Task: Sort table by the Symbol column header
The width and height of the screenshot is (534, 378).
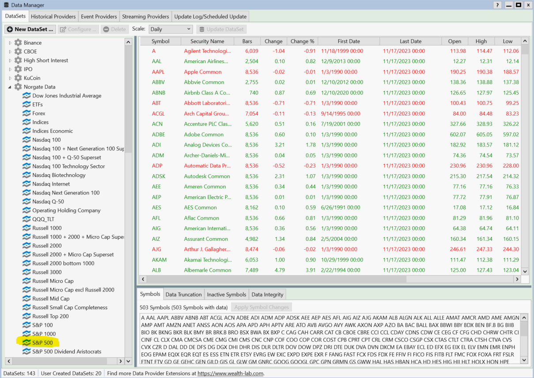Action: [160, 41]
